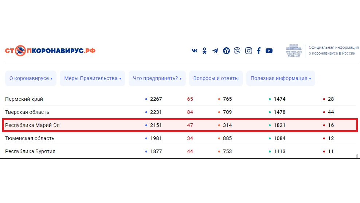The height and width of the screenshot is (203, 360).
Task: Click the Yandex Zen icon
Action: [x=226, y=51]
